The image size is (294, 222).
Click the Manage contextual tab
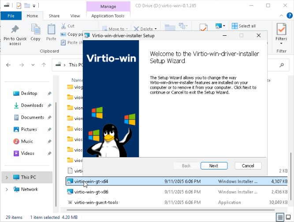[x=108, y=6]
